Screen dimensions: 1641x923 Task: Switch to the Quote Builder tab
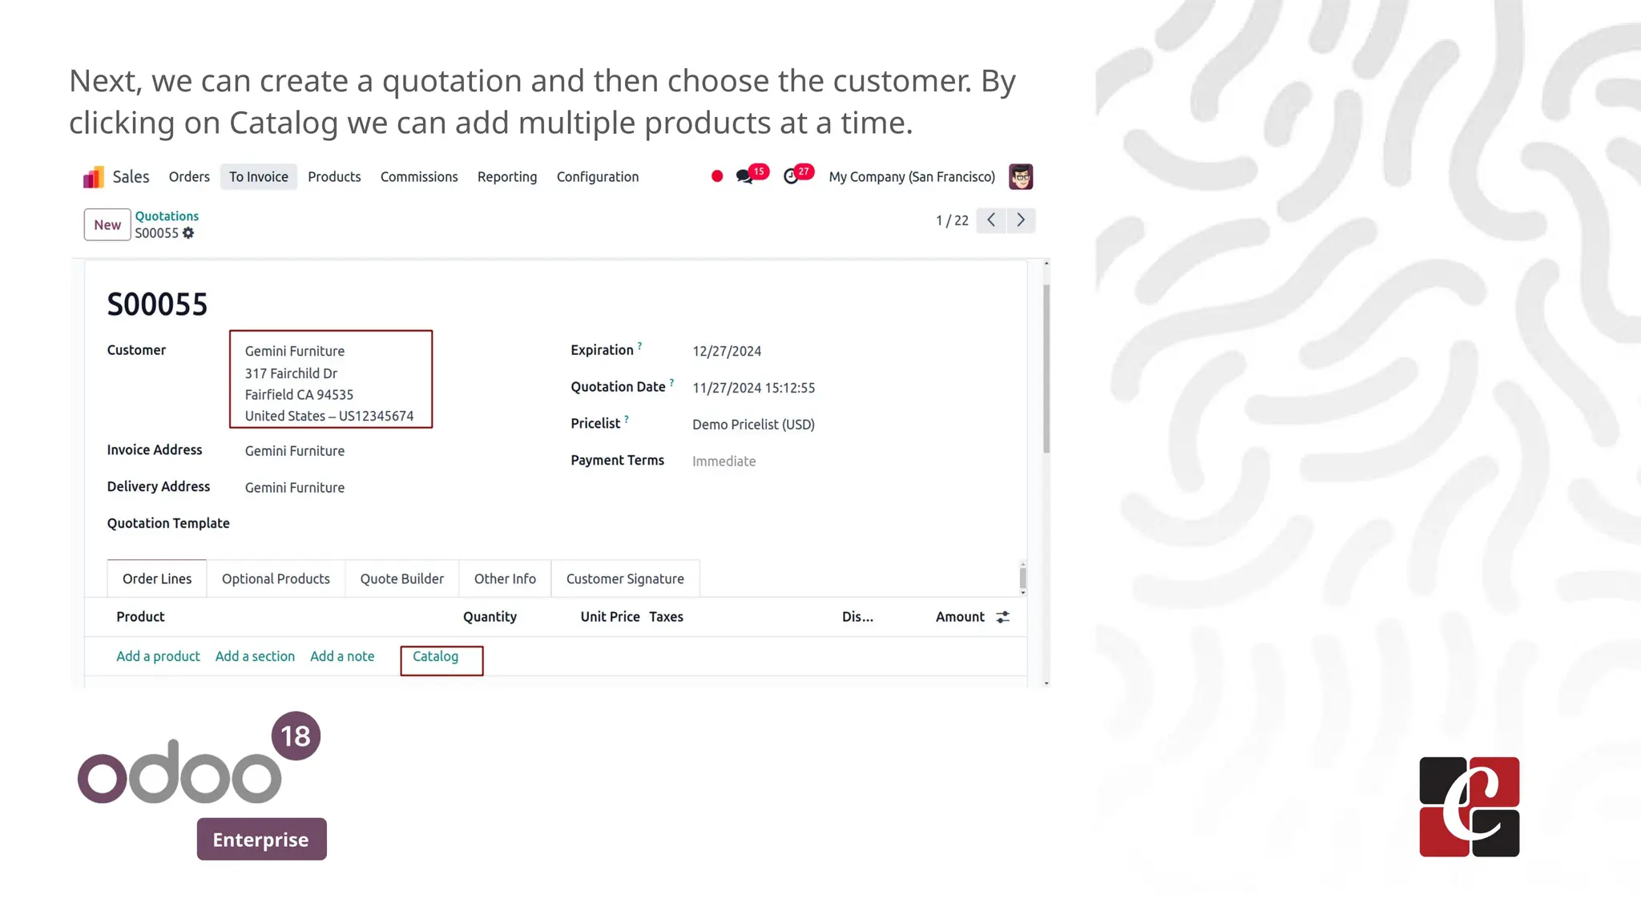coord(401,578)
